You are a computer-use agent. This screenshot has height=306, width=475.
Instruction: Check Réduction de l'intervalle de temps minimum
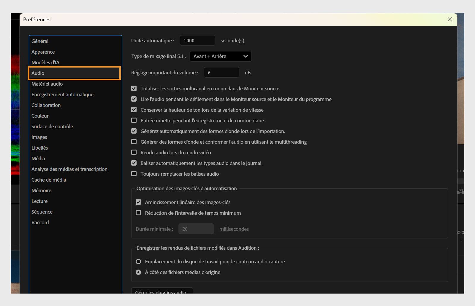point(138,213)
